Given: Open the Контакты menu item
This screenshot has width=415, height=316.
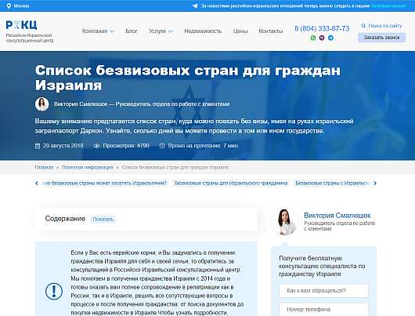Looking at the screenshot, I should [271, 31].
